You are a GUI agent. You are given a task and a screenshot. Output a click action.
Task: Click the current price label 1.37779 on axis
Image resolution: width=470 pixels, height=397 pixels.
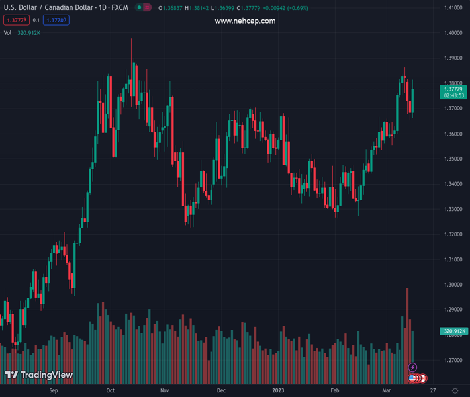pos(453,89)
